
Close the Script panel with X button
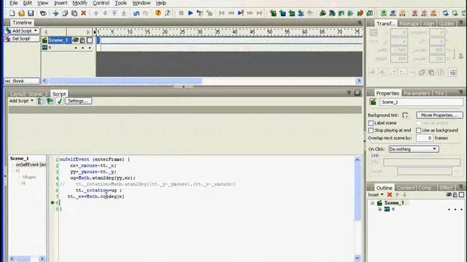pos(358,93)
